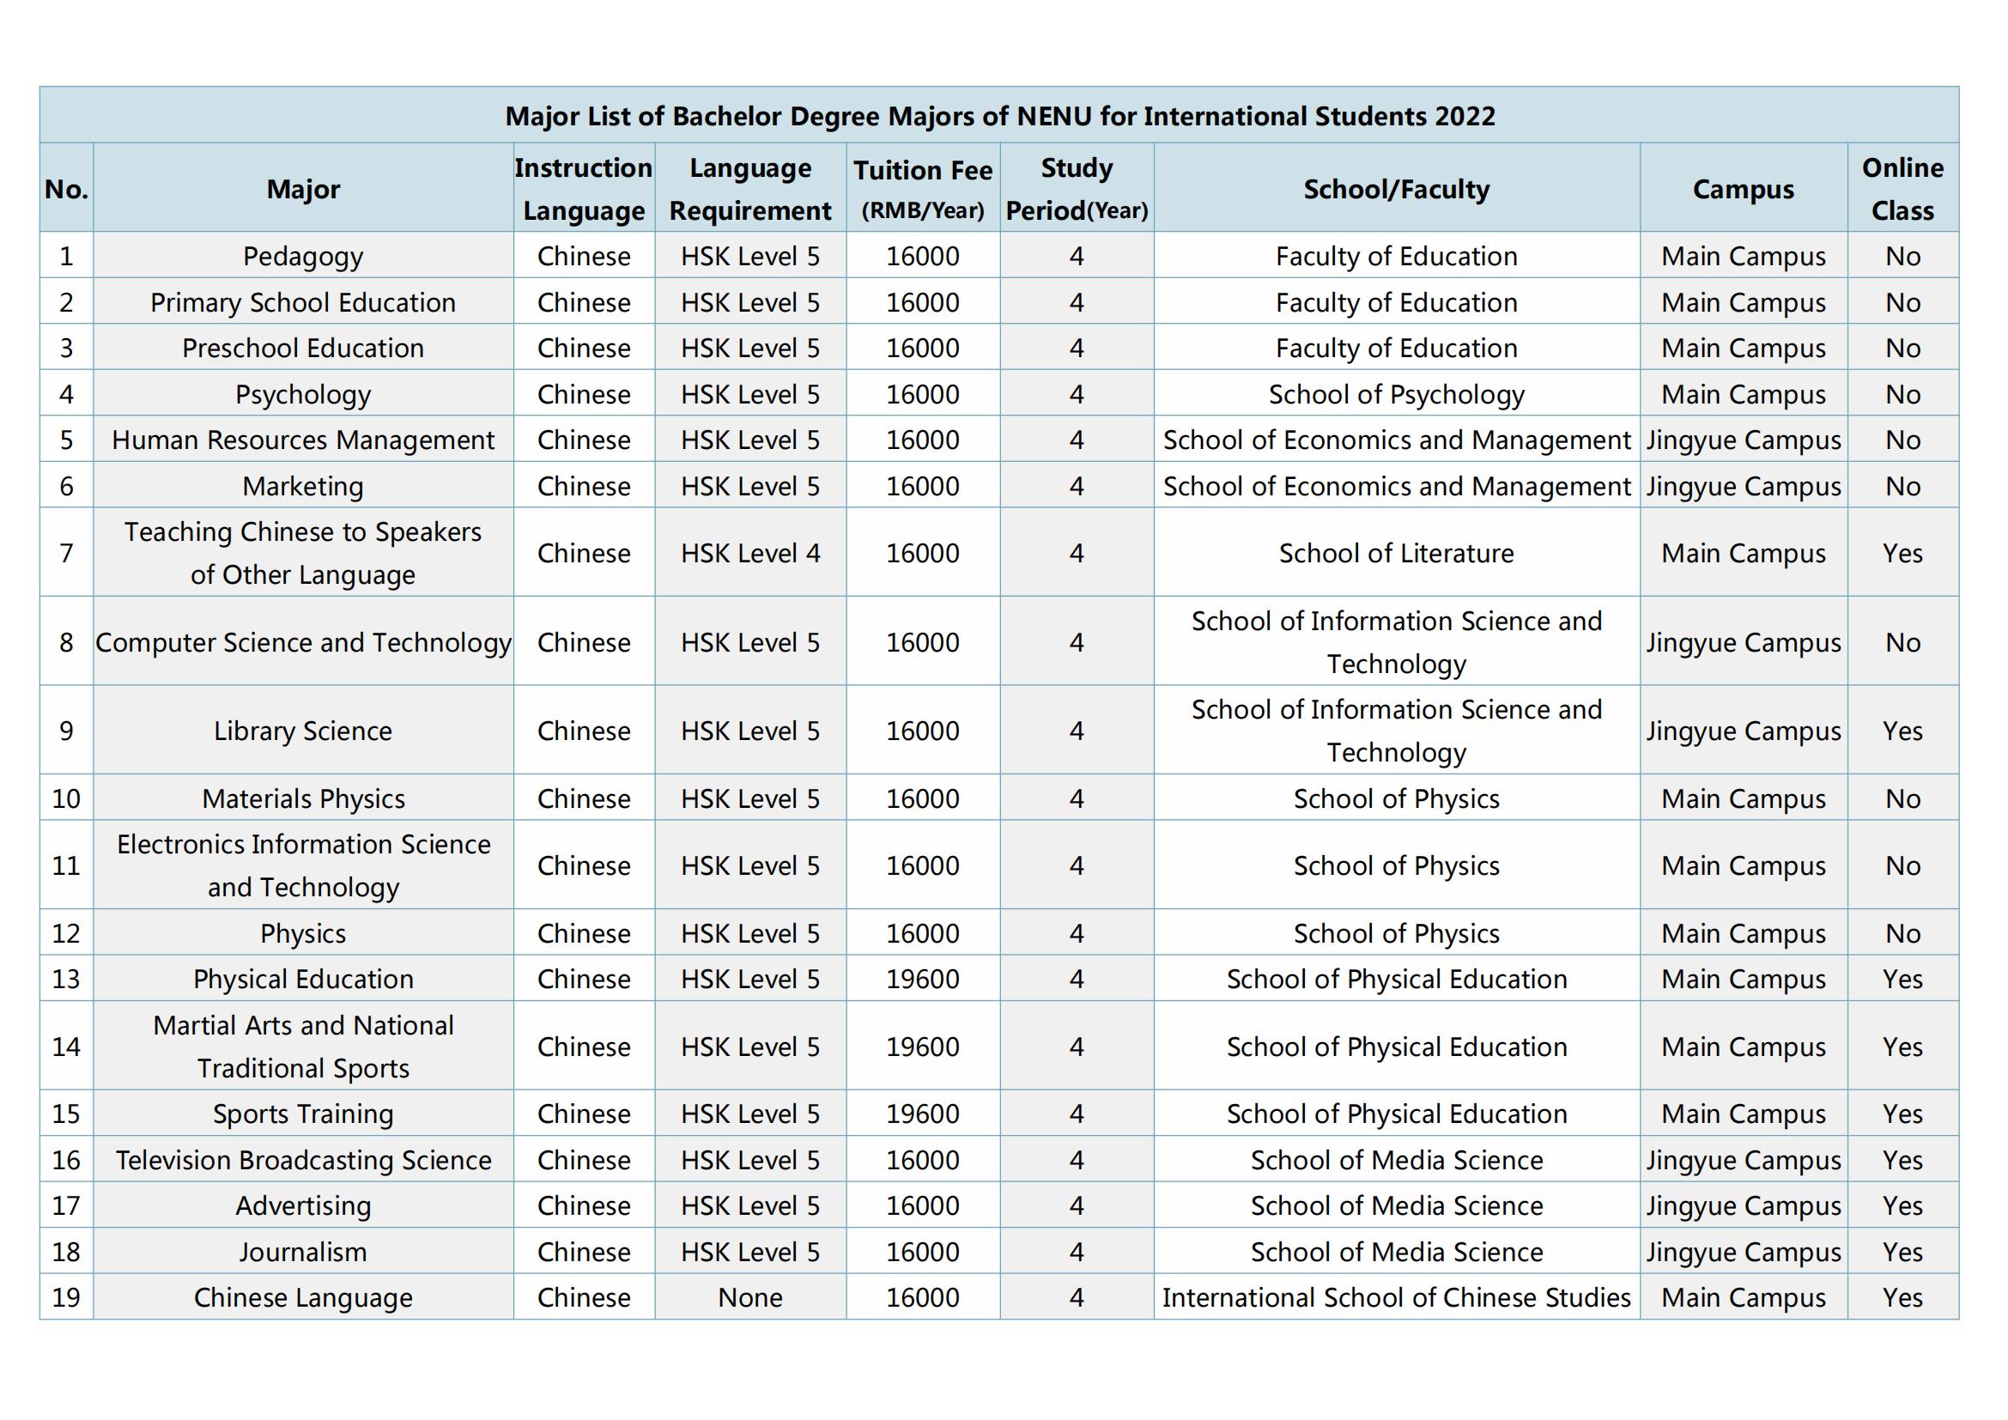This screenshot has height=1420, width=2008.
Task: Select the 'Major' column header
Action: click(x=302, y=189)
